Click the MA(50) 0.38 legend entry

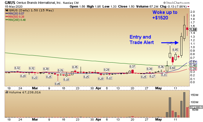(x=15, y=17)
